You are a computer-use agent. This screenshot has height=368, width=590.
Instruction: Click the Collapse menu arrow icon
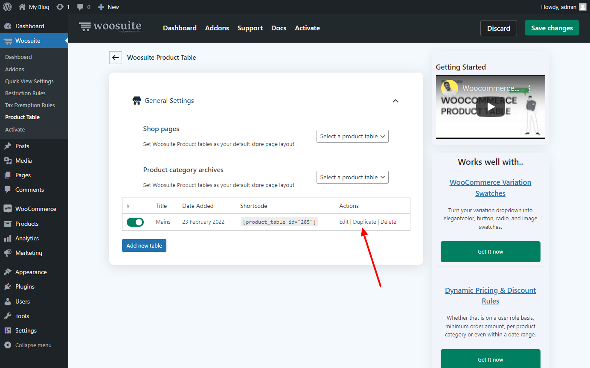tap(8, 345)
